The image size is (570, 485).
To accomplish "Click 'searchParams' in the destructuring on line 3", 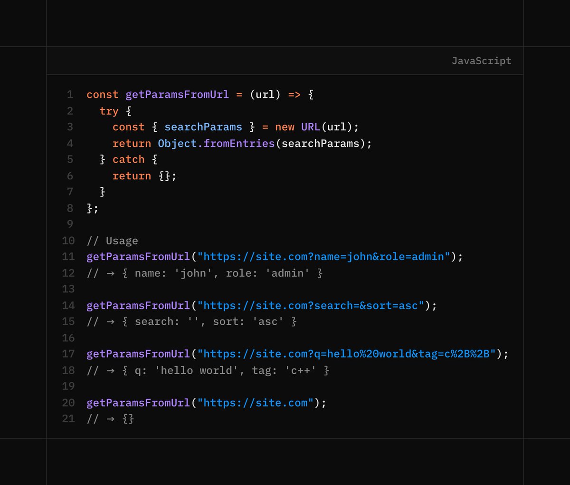I will tap(203, 127).
